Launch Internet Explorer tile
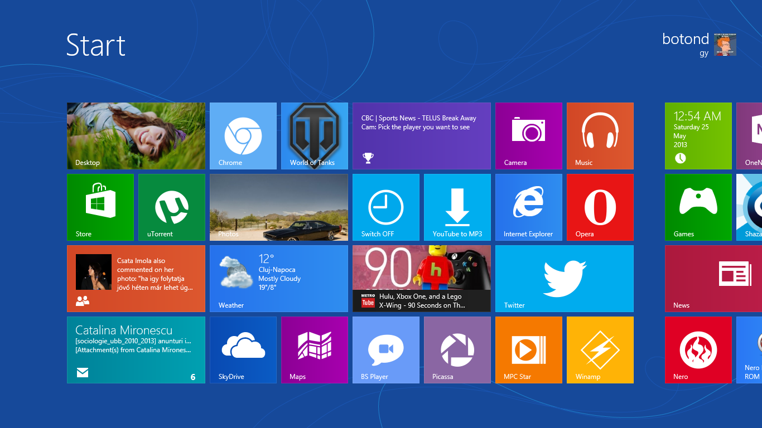 tap(529, 207)
